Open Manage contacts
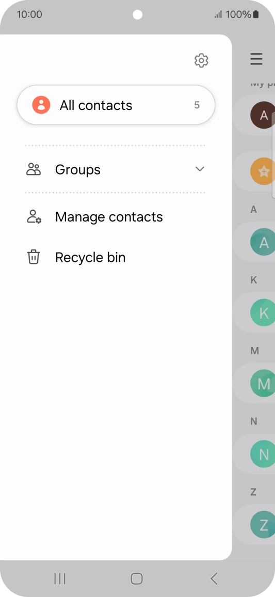Screen dimensions: 275x597 [x=115, y=217]
